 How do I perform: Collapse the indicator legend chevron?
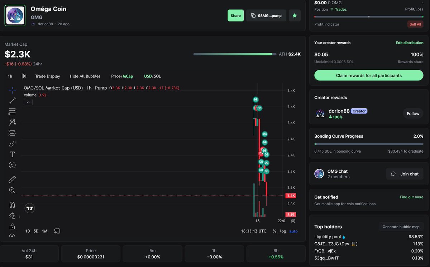[28, 102]
